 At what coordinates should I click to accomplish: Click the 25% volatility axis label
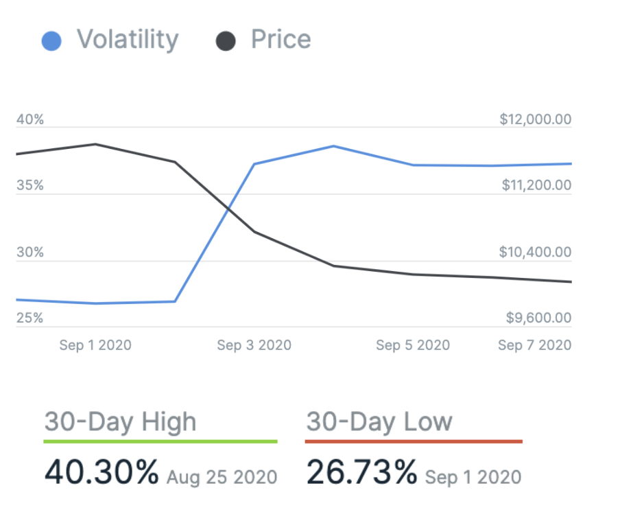[x=30, y=318]
